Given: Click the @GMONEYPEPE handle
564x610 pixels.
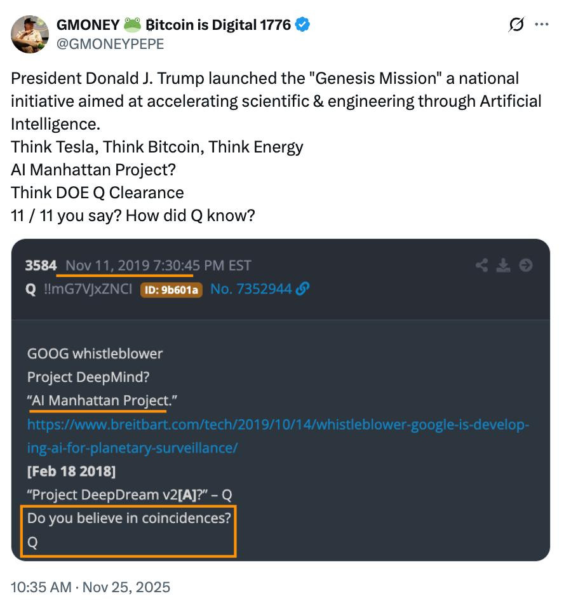Looking at the screenshot, I should click(x=110, y=43).
